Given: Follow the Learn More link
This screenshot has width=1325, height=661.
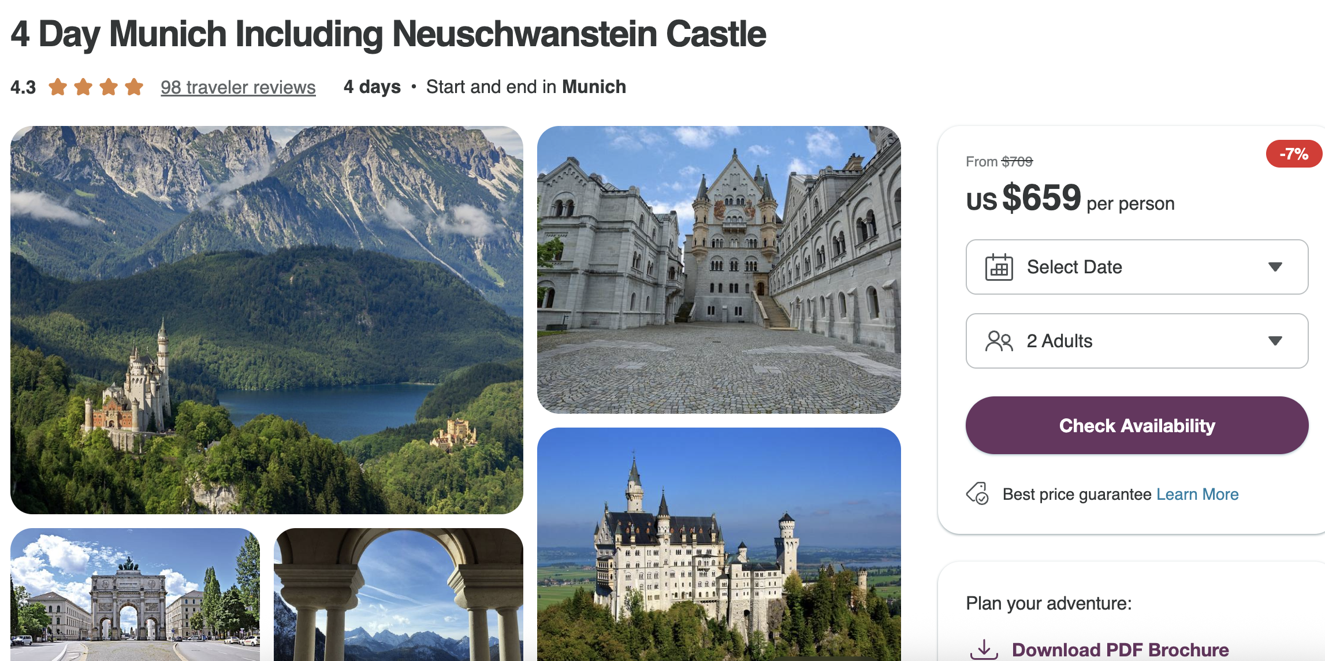Looking at the screenshot, I should (1197, 495).
